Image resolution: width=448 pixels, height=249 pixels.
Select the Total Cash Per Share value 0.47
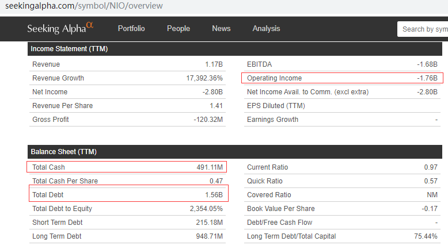tap(216, 181)
